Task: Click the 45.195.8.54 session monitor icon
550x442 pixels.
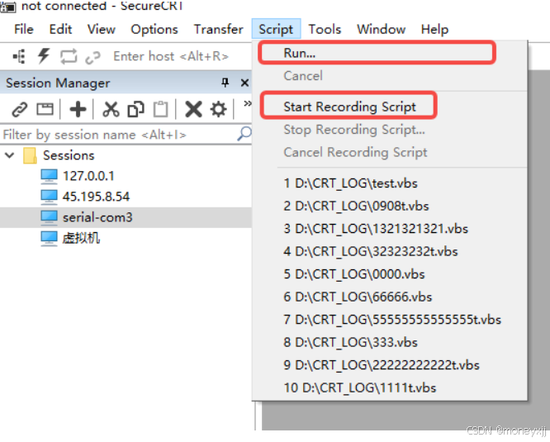Action: pos(49,197)
